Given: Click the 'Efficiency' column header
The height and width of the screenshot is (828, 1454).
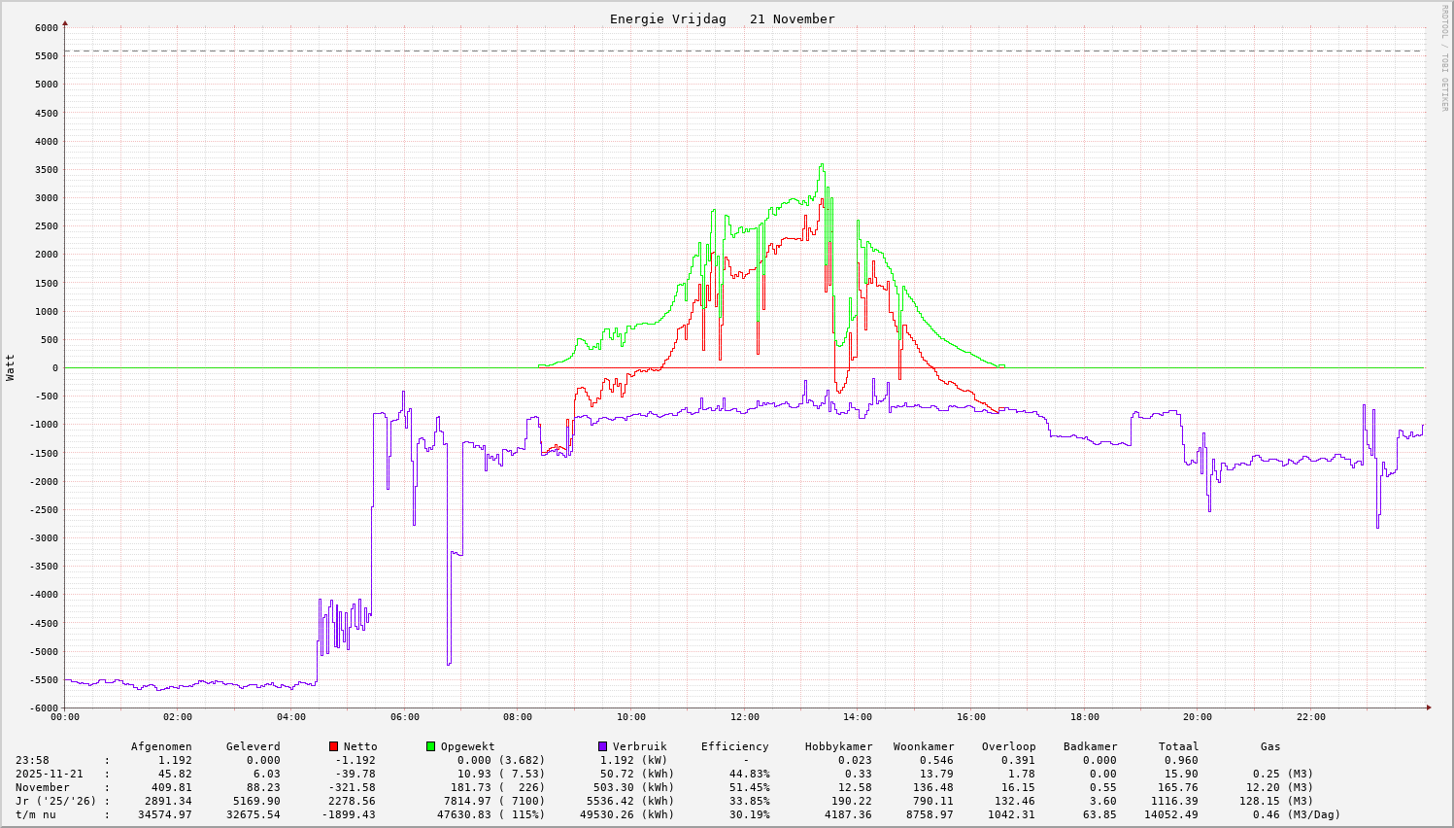Looking at the screenshot, I should coord(734,746).
